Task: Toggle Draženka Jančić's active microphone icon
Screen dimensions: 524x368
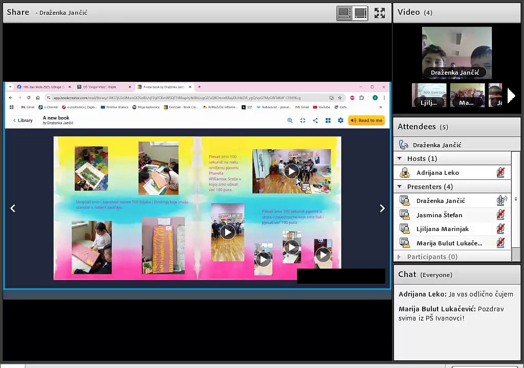Action: tap(501, 200)
